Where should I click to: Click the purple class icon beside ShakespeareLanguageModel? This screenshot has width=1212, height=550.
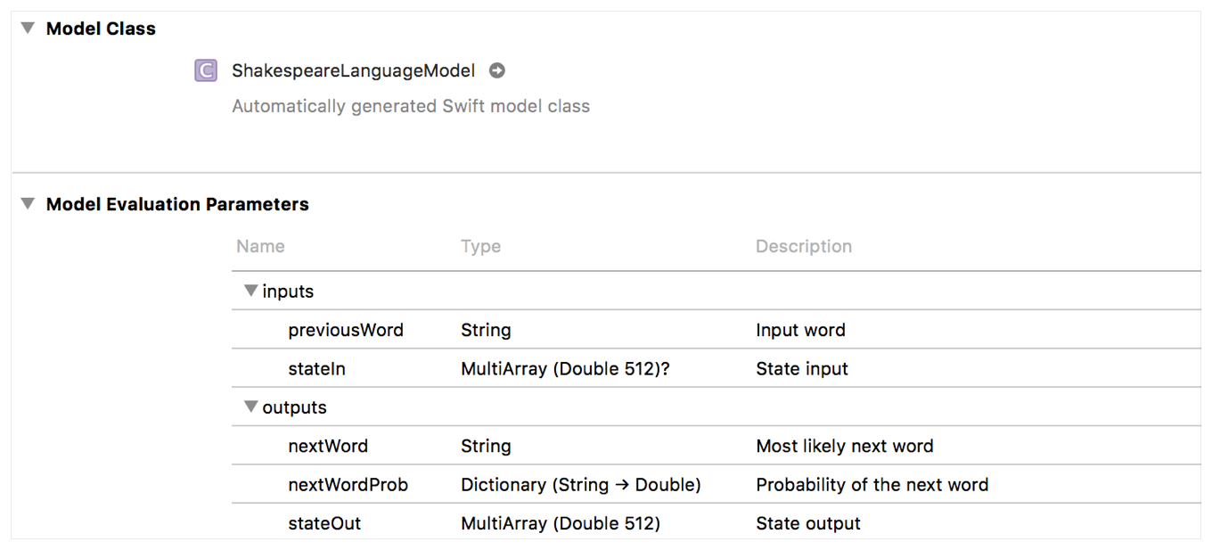click(206, 70)
